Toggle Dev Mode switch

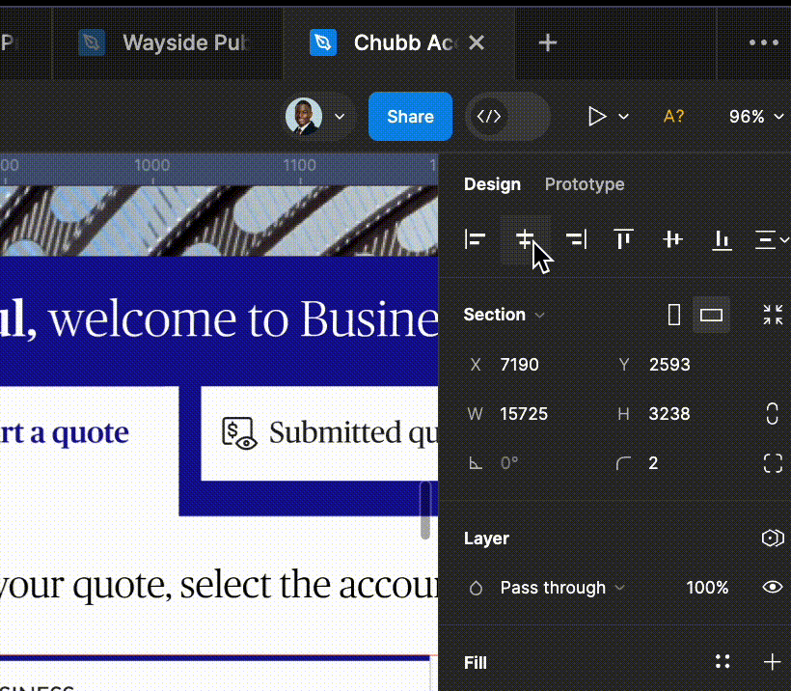point(507,117)
